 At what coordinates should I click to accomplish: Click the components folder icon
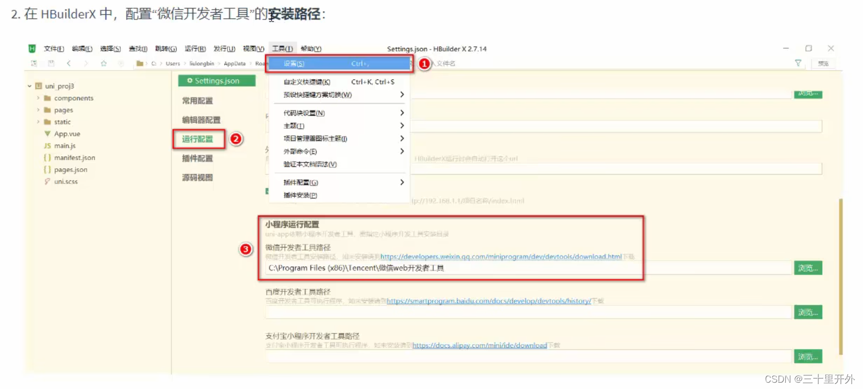point(47,98)
